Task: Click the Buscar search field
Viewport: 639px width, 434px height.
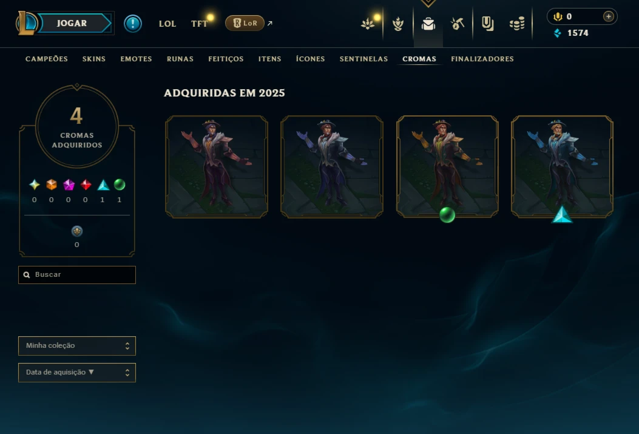Action: click(x=77, y=274)
